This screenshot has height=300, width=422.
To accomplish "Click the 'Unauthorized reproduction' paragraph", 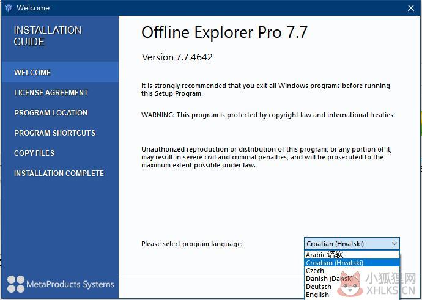I will pos(267,157).
